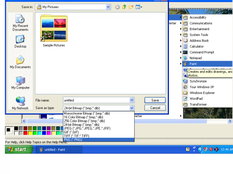Image resolution: width=233 pixels, height=174 pixels.
Task: Pick yellow in the color palette
Action: (30, 133)
